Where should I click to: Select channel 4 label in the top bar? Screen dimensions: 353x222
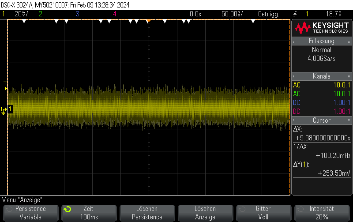click(115, 14)
